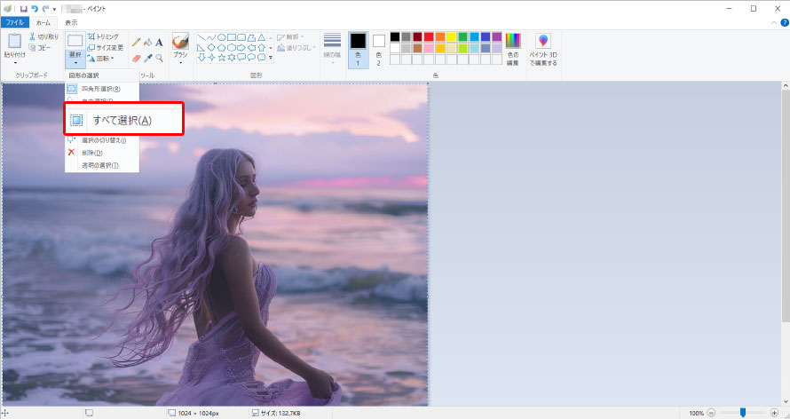Screen dimensions: 790x419
Task: Pick the green swatch in the palette
Action: tap(463, 36)
